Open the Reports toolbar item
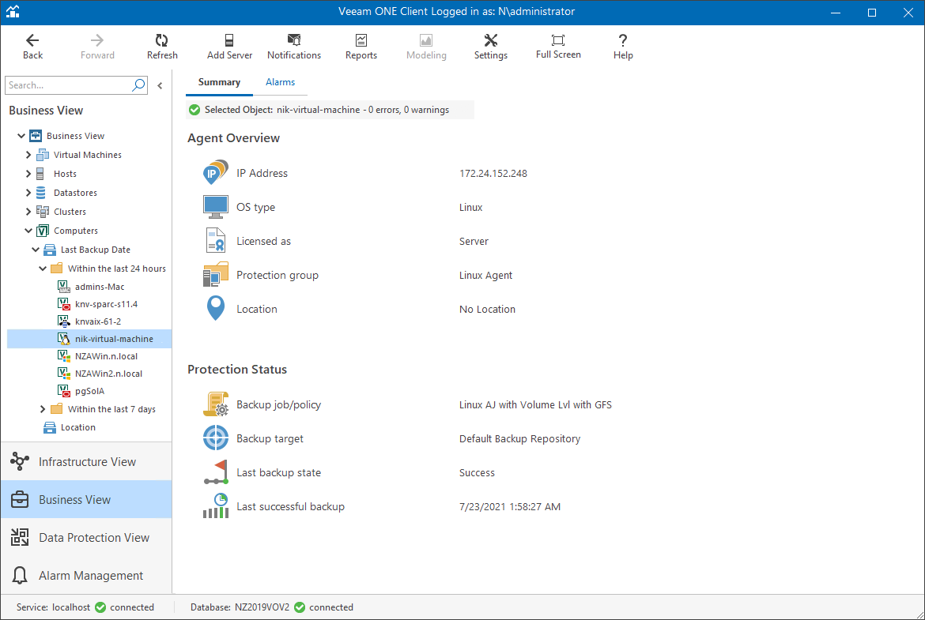 point(361,47)
